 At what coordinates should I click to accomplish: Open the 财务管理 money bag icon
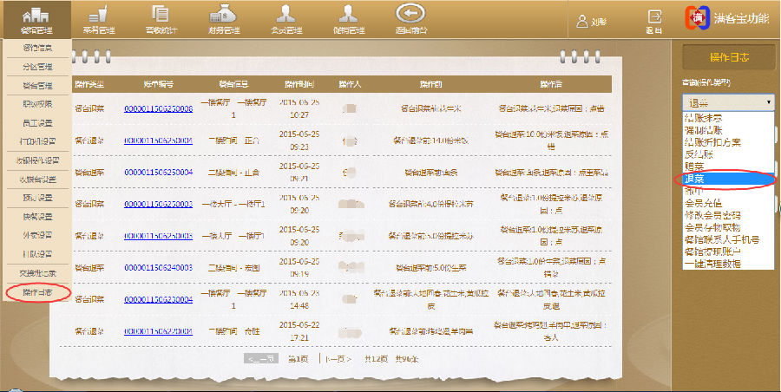pos(224,17)
